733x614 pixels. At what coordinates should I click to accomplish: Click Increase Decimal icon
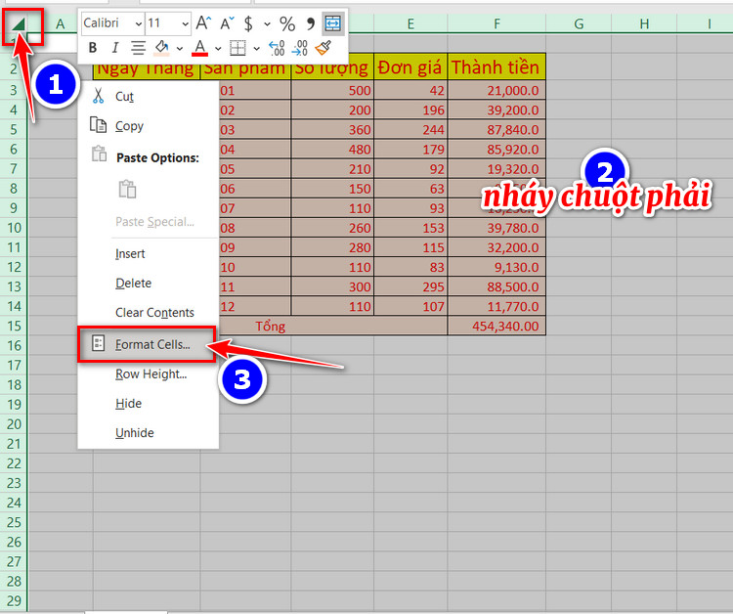(x=277, y=48)
